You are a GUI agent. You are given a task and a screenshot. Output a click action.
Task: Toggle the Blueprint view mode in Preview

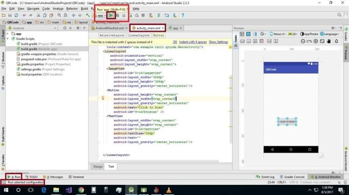tap(248, 34)
